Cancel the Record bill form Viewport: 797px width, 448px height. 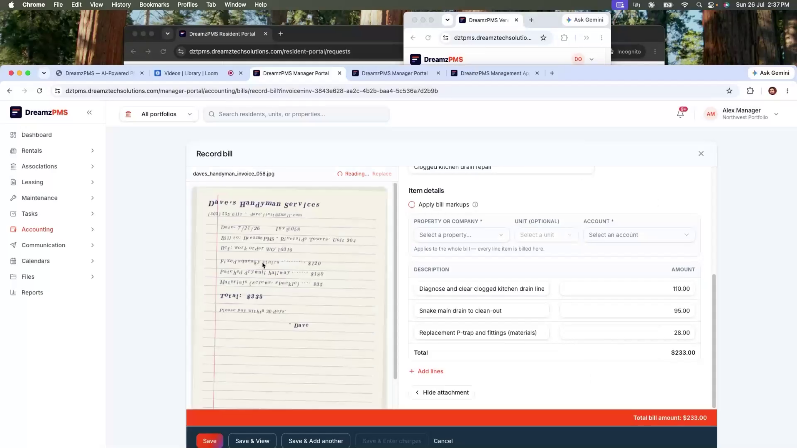(x=443, y=441)
